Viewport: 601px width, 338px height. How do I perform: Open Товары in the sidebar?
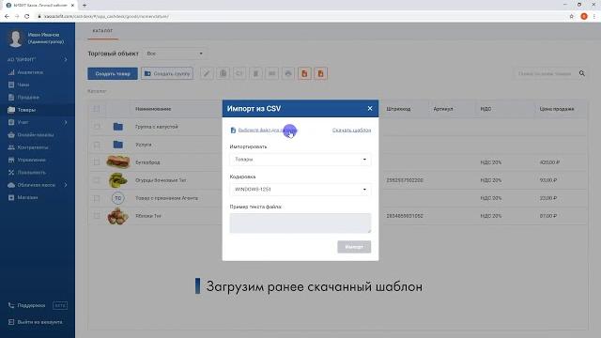[x=26, y=110]
